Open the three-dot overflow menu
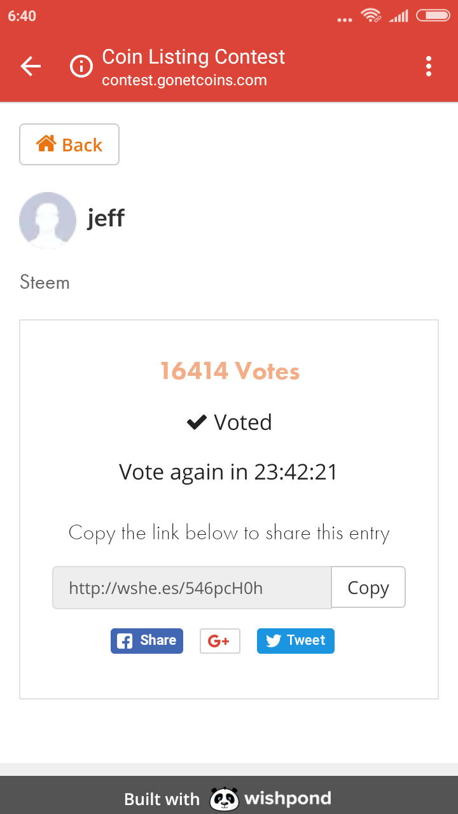The image size is (458, 814). pyautogui.click(x=429, y=66)
